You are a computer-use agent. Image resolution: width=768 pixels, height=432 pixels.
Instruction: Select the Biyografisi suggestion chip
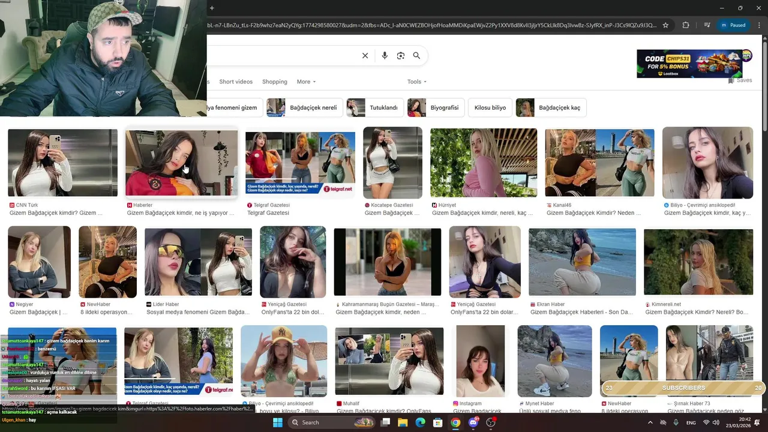[435, 108]
